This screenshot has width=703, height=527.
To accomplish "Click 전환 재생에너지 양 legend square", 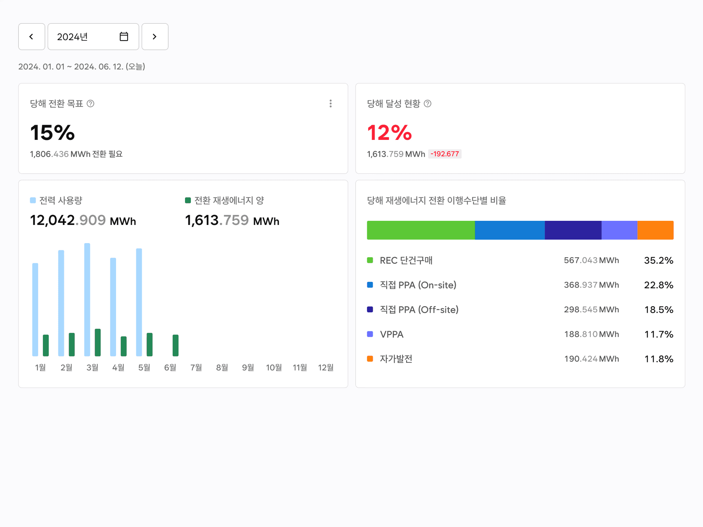I will [x=188, y=200].
